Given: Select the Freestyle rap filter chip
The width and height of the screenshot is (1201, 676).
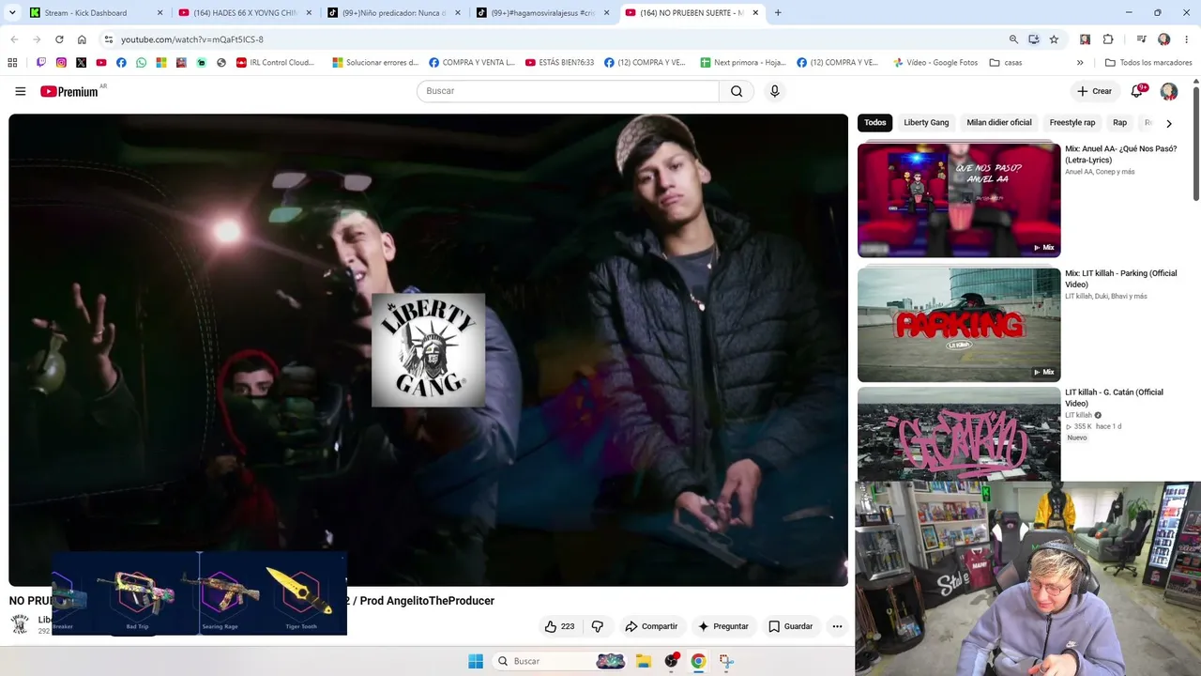Looking at the screenshot, I should click(1072, 123).
